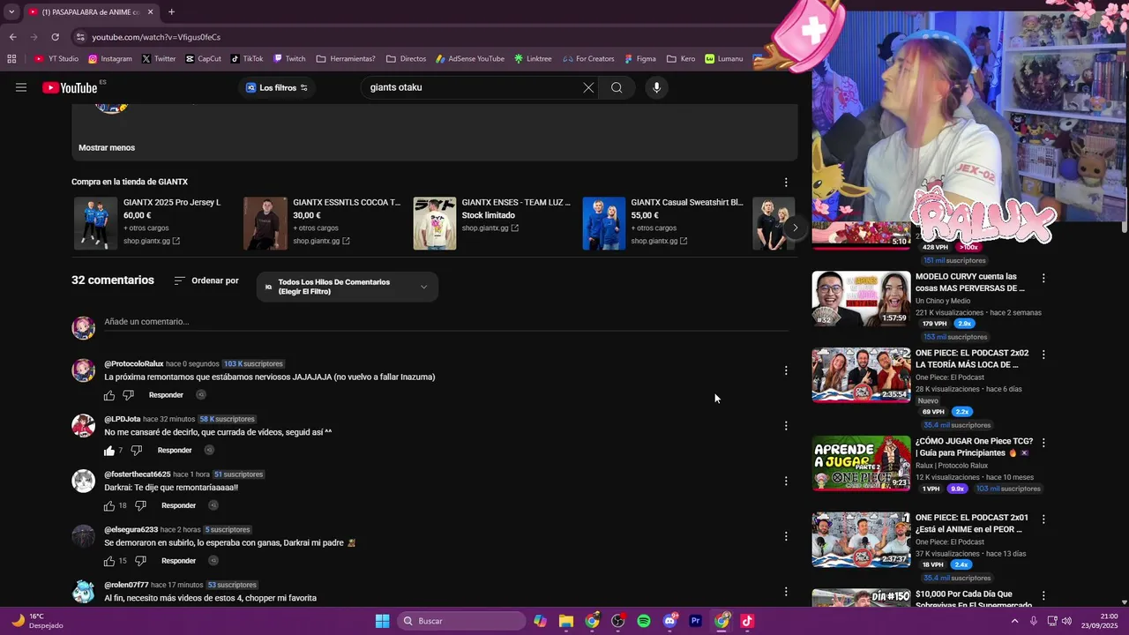Open the Kero bookmarks folder
Screen dimensions: 1129x635
(681, 59)
